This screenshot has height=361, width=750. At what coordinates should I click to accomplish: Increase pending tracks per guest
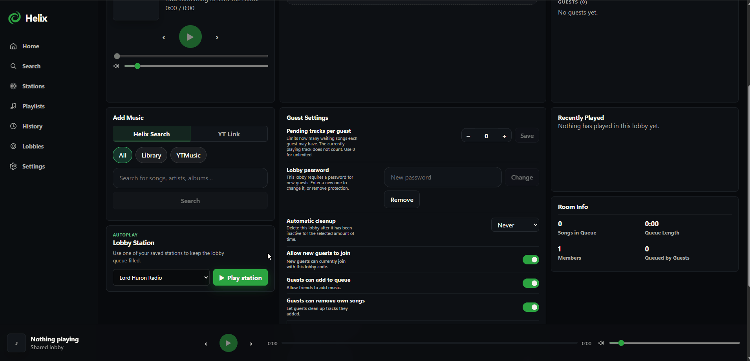(x=504, y=136)
